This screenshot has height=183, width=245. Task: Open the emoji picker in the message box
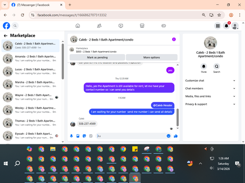[169, 136]
